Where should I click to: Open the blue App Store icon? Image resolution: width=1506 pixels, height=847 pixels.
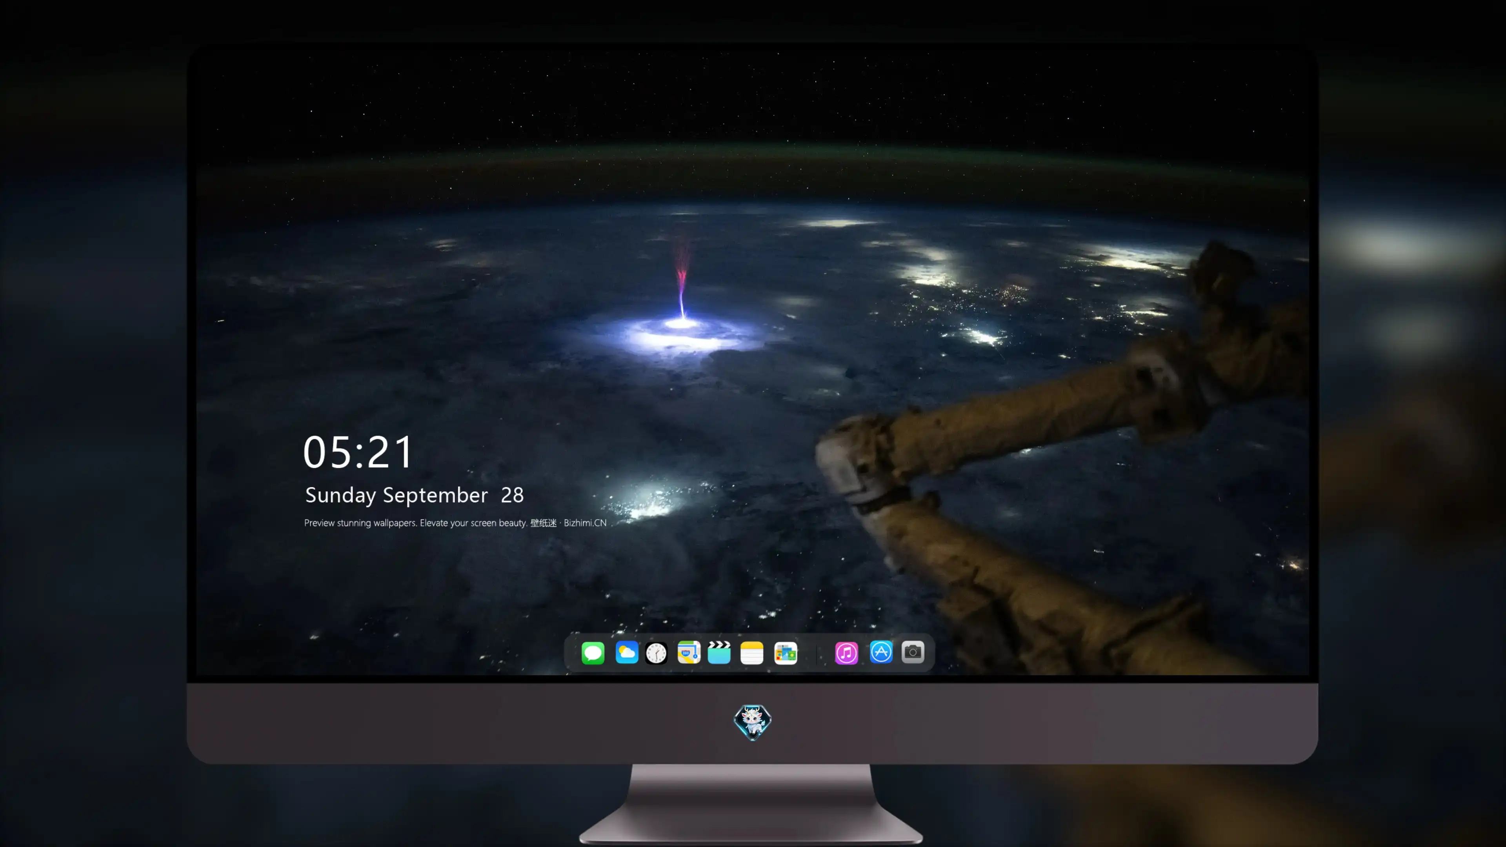tap(881, 652)
